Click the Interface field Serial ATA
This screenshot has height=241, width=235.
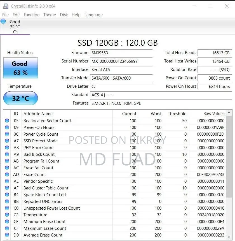pos(121,69)
